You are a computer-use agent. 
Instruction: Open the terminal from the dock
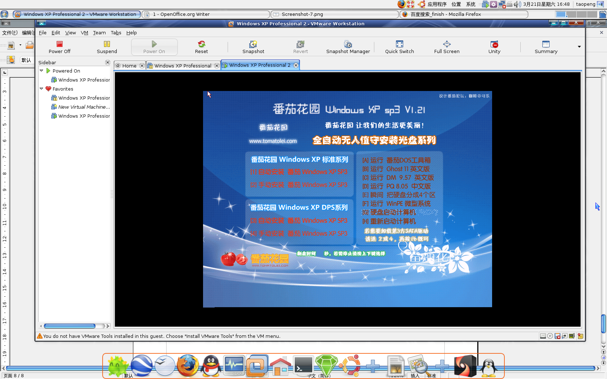(x=303, y=365)
